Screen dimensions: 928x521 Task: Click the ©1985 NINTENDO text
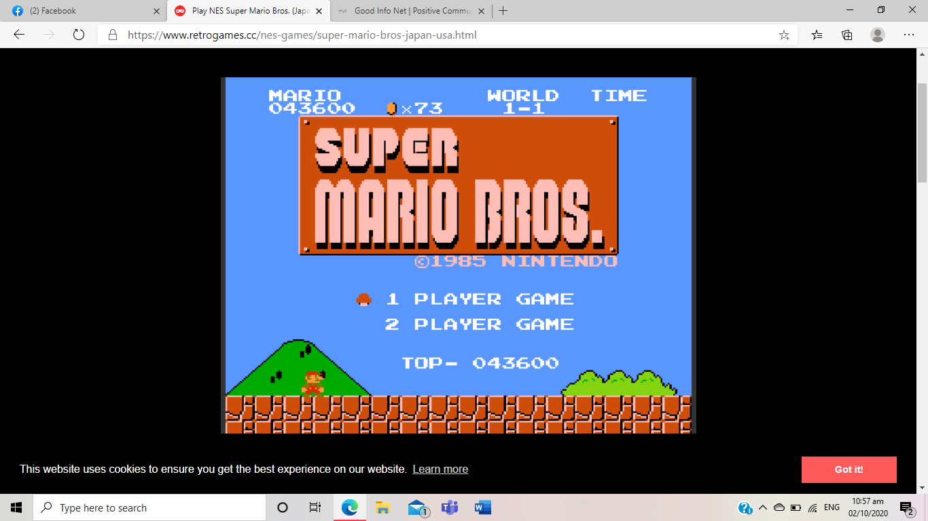coord(516,261)
